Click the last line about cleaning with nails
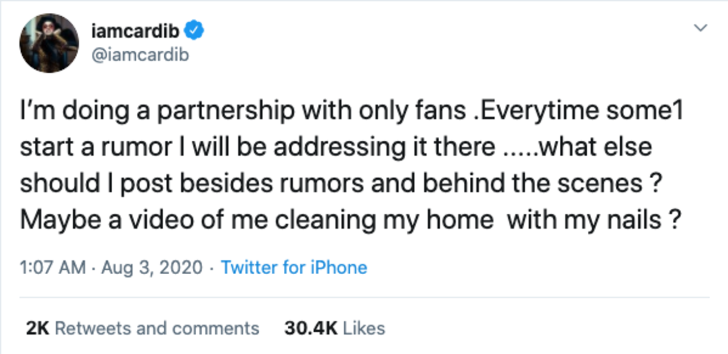 (350, 221)
